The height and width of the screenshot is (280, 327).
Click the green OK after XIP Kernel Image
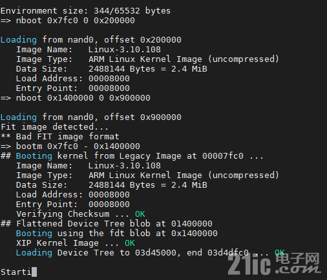click(x=130, y=243)
